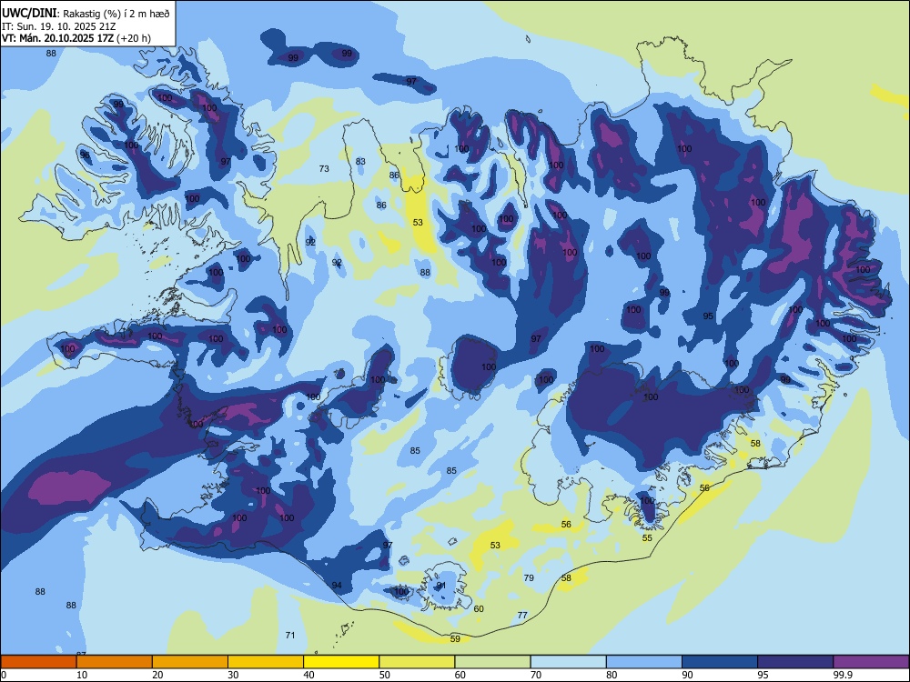Select the orange 10–20 legend color block
This screenshot has height=682, width=910.
[115, 661]
